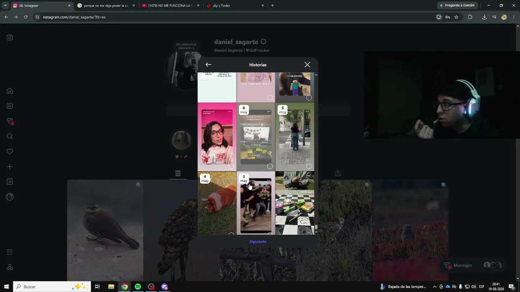Screen dimensions: 520x292
Task: Close the "NO ME FUNCIONA" YouTube tab
Action: [198, 6]
